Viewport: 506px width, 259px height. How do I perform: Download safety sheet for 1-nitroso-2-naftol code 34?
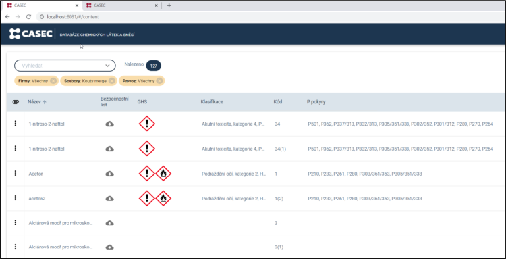[110, 124]
